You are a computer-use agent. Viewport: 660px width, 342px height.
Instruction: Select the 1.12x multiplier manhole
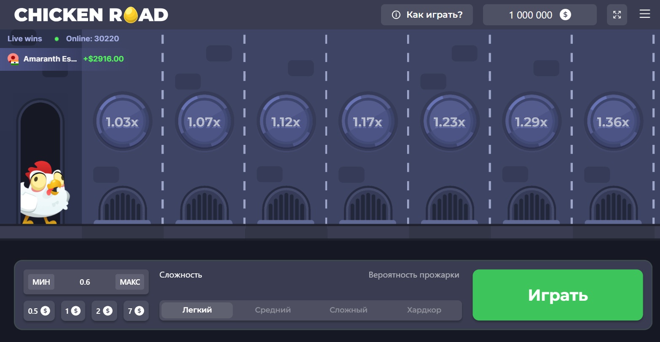click(286, 122)
